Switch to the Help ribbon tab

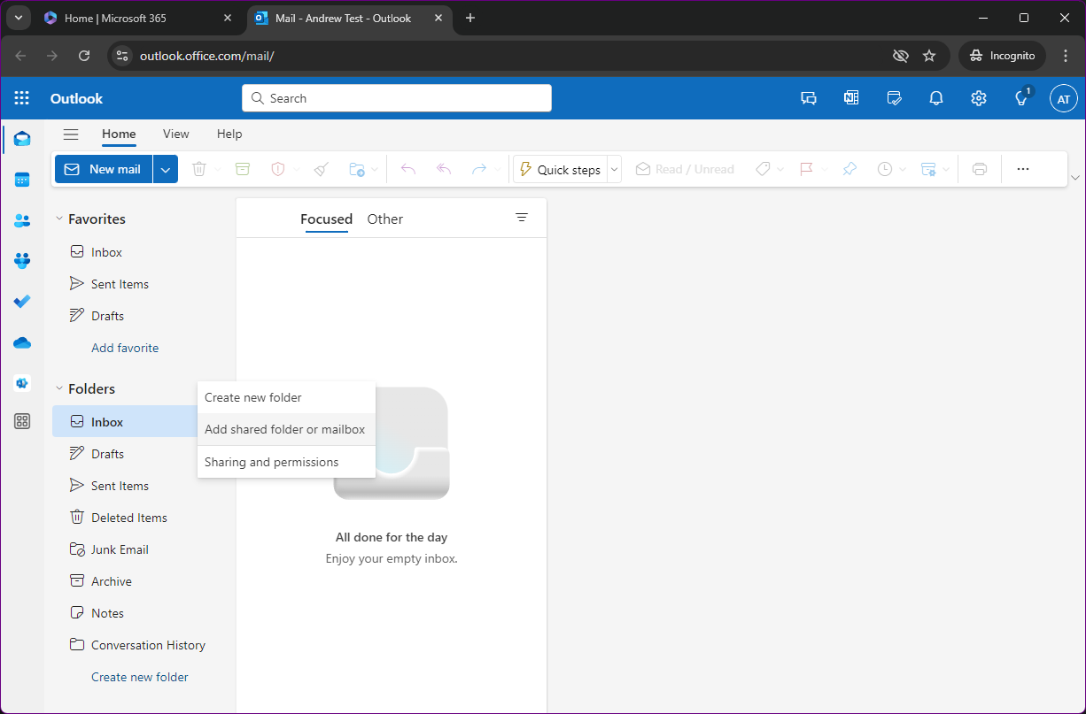coord(229,134)
